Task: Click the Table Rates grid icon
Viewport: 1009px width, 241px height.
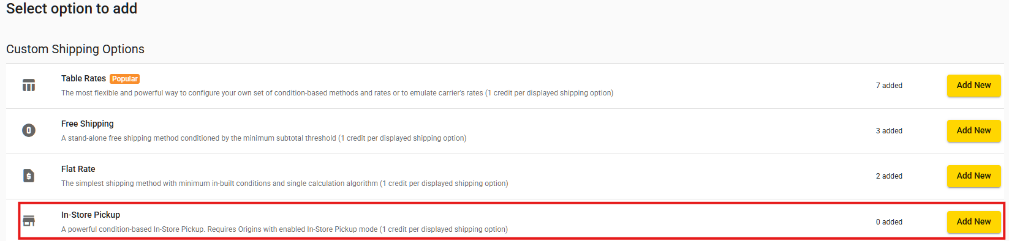Action: pyautogui.click(x=29, y=85)
